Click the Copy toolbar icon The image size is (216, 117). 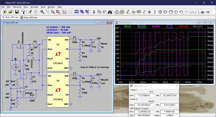coord(99,12)
